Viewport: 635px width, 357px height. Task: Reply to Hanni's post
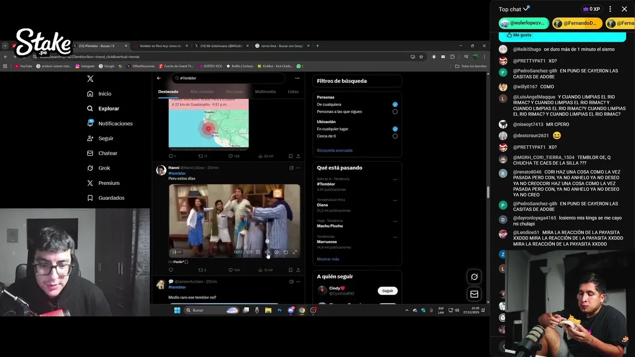point(171,270)
